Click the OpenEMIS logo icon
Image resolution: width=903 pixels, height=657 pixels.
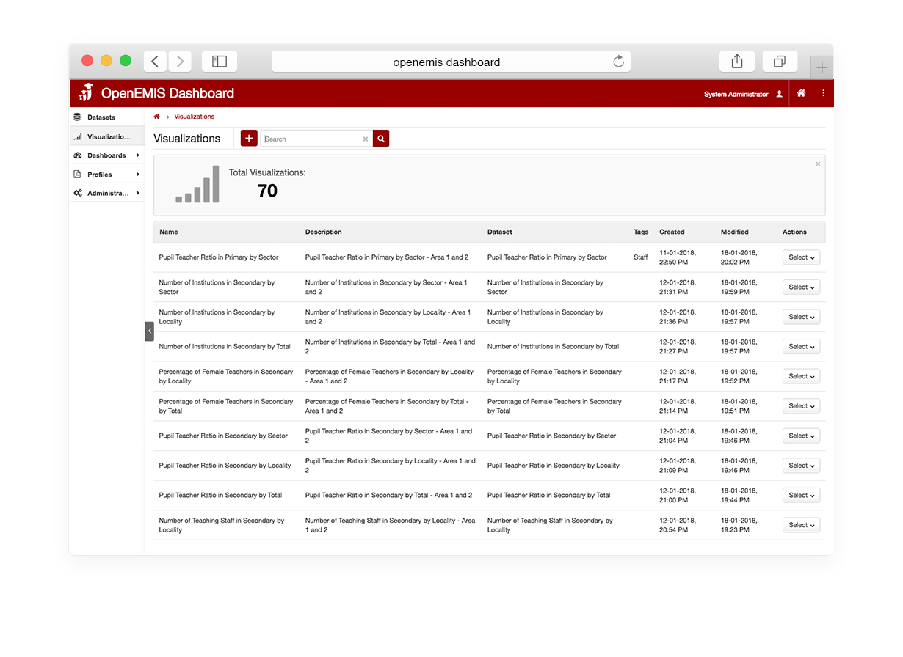point(86,93)
